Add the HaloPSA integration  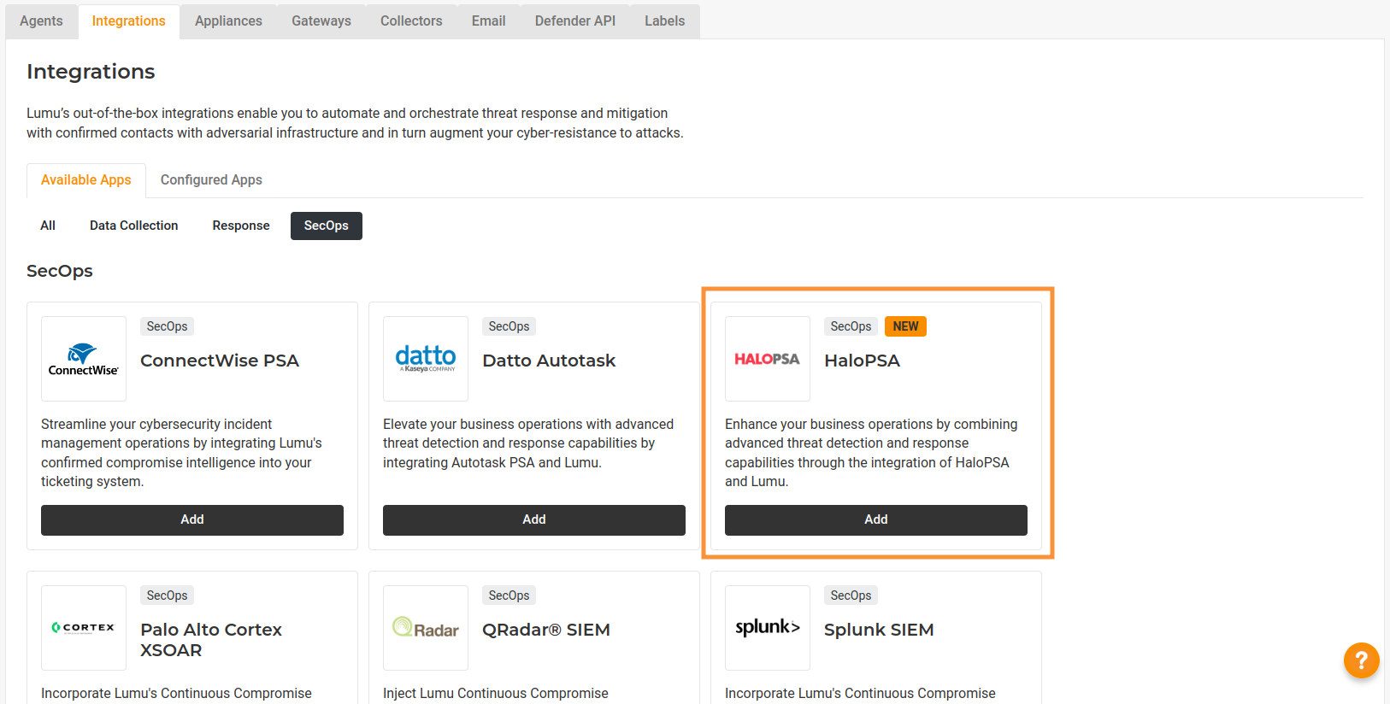876,519
